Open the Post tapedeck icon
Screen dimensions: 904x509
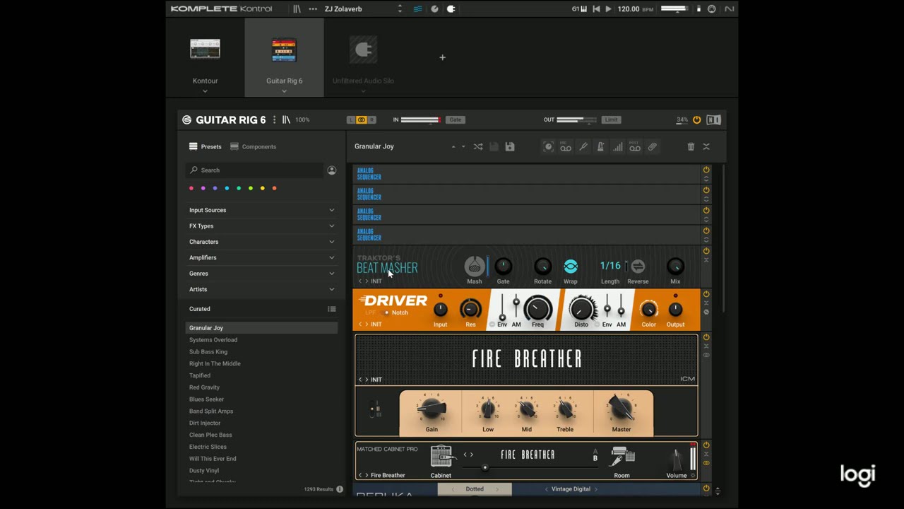pos(635,146)
